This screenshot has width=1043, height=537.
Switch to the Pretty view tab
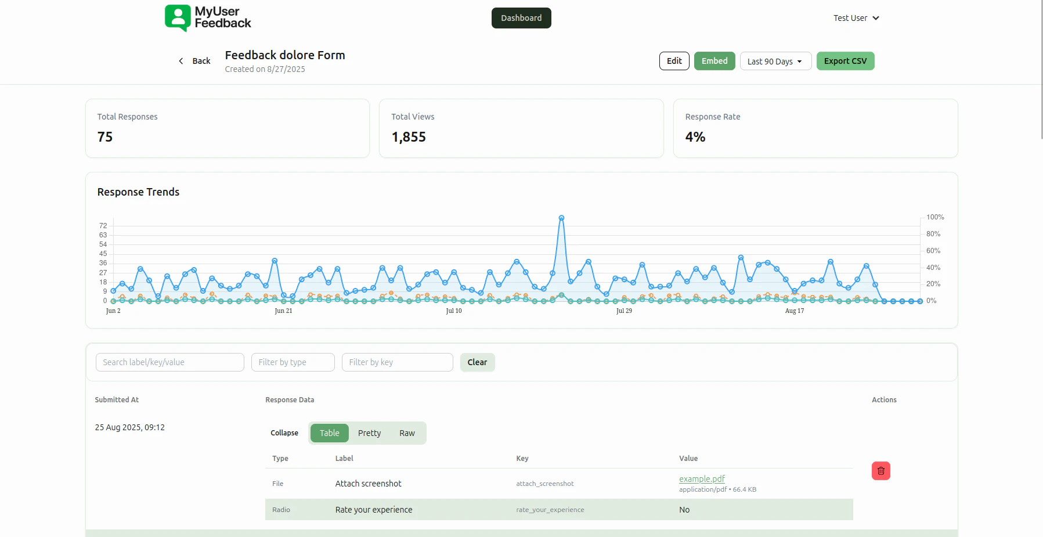pyautogui.click(x=369, y=433)
